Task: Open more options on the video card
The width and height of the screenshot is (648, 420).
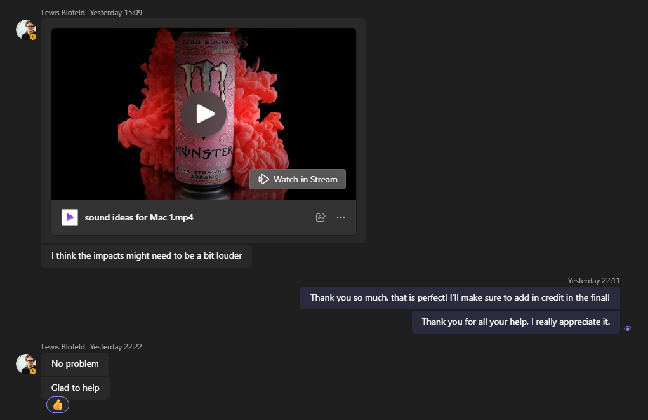Action: 341,217
